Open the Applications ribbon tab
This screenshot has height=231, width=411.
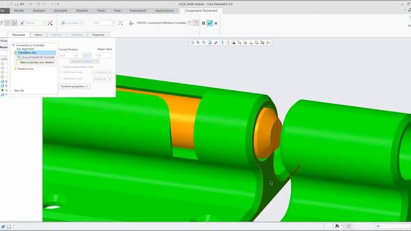164,10
